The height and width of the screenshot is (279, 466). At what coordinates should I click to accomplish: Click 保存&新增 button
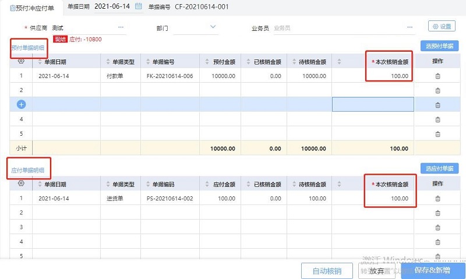tap(432, 271)
